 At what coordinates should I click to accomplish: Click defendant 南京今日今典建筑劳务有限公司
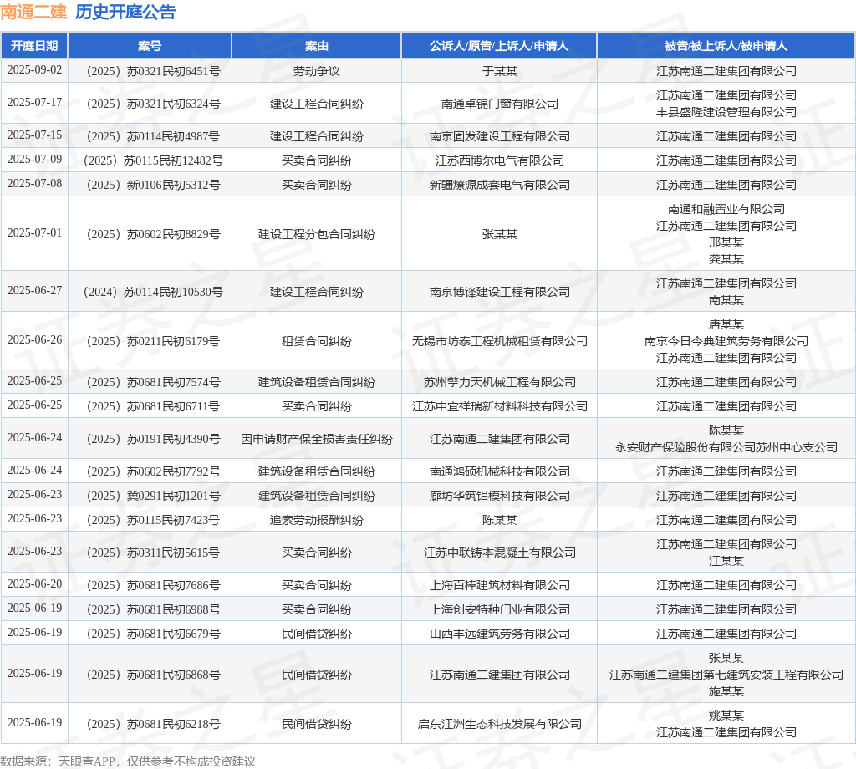(x=726, y=341)
